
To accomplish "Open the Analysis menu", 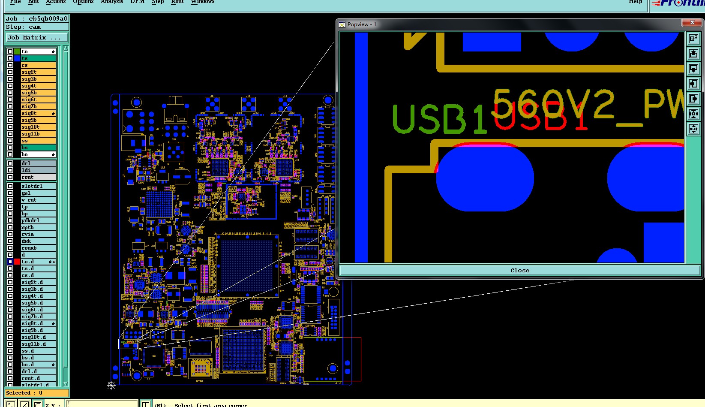I will (x=112, y=2).
